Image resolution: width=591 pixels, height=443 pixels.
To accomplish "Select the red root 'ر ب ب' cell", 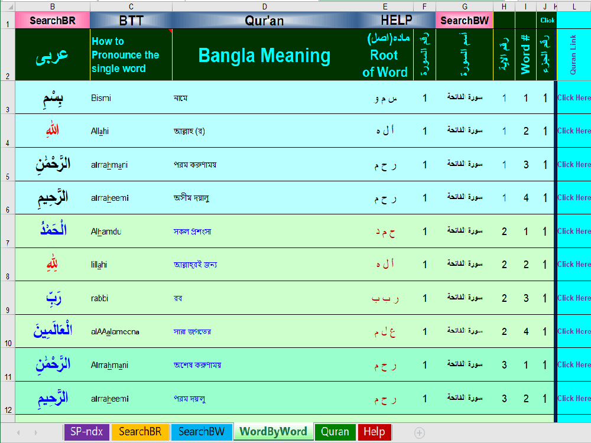I will coord(385,298).
